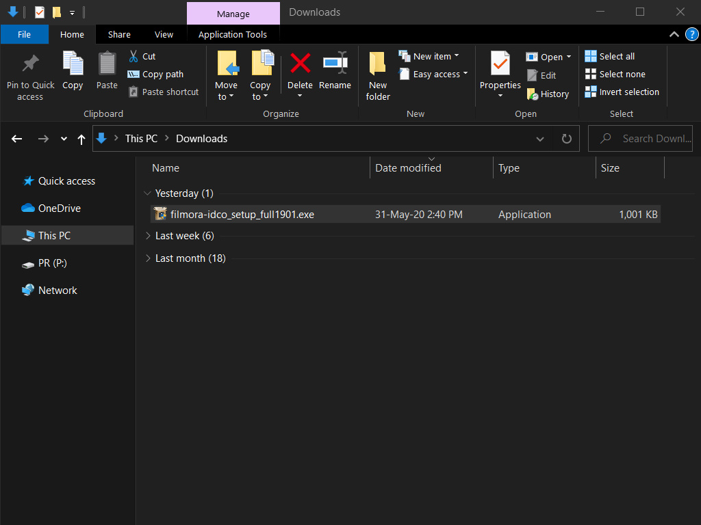
Task: Expand the Open button dropdown arrow
Action: pyautogui.click(x=569, y=57)
